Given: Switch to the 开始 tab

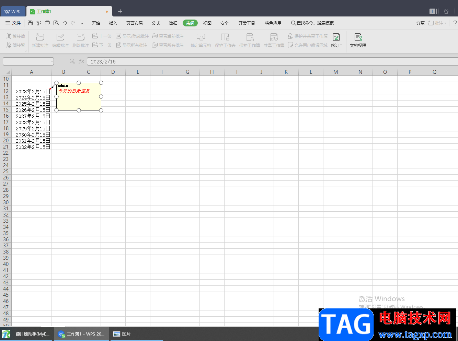Looking at the screenshot, I should 96,23.
